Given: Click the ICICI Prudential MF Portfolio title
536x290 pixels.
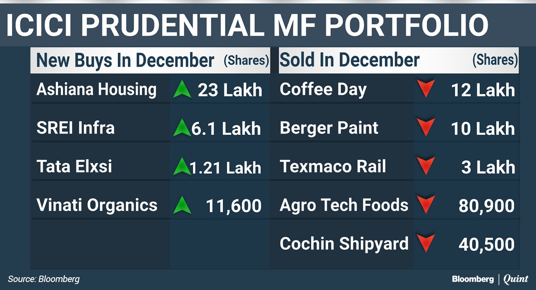Looking at the screenshot, I should click(247, 25).
